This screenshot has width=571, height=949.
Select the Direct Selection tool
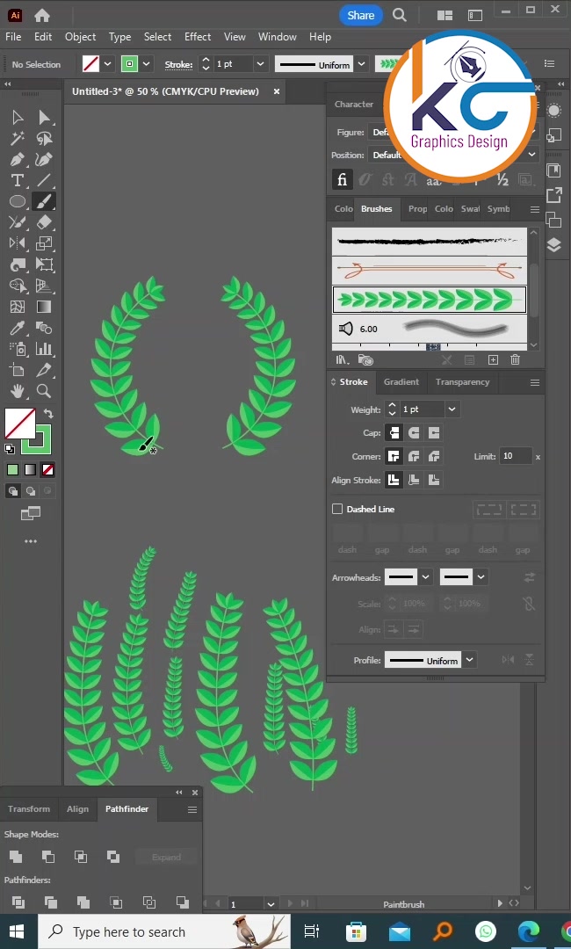(x=44, y=117)
